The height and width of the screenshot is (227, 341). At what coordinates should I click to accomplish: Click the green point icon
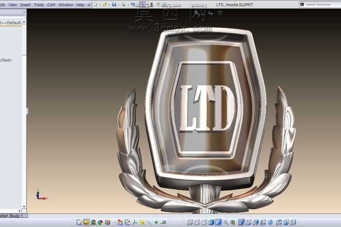click(156, 222)
